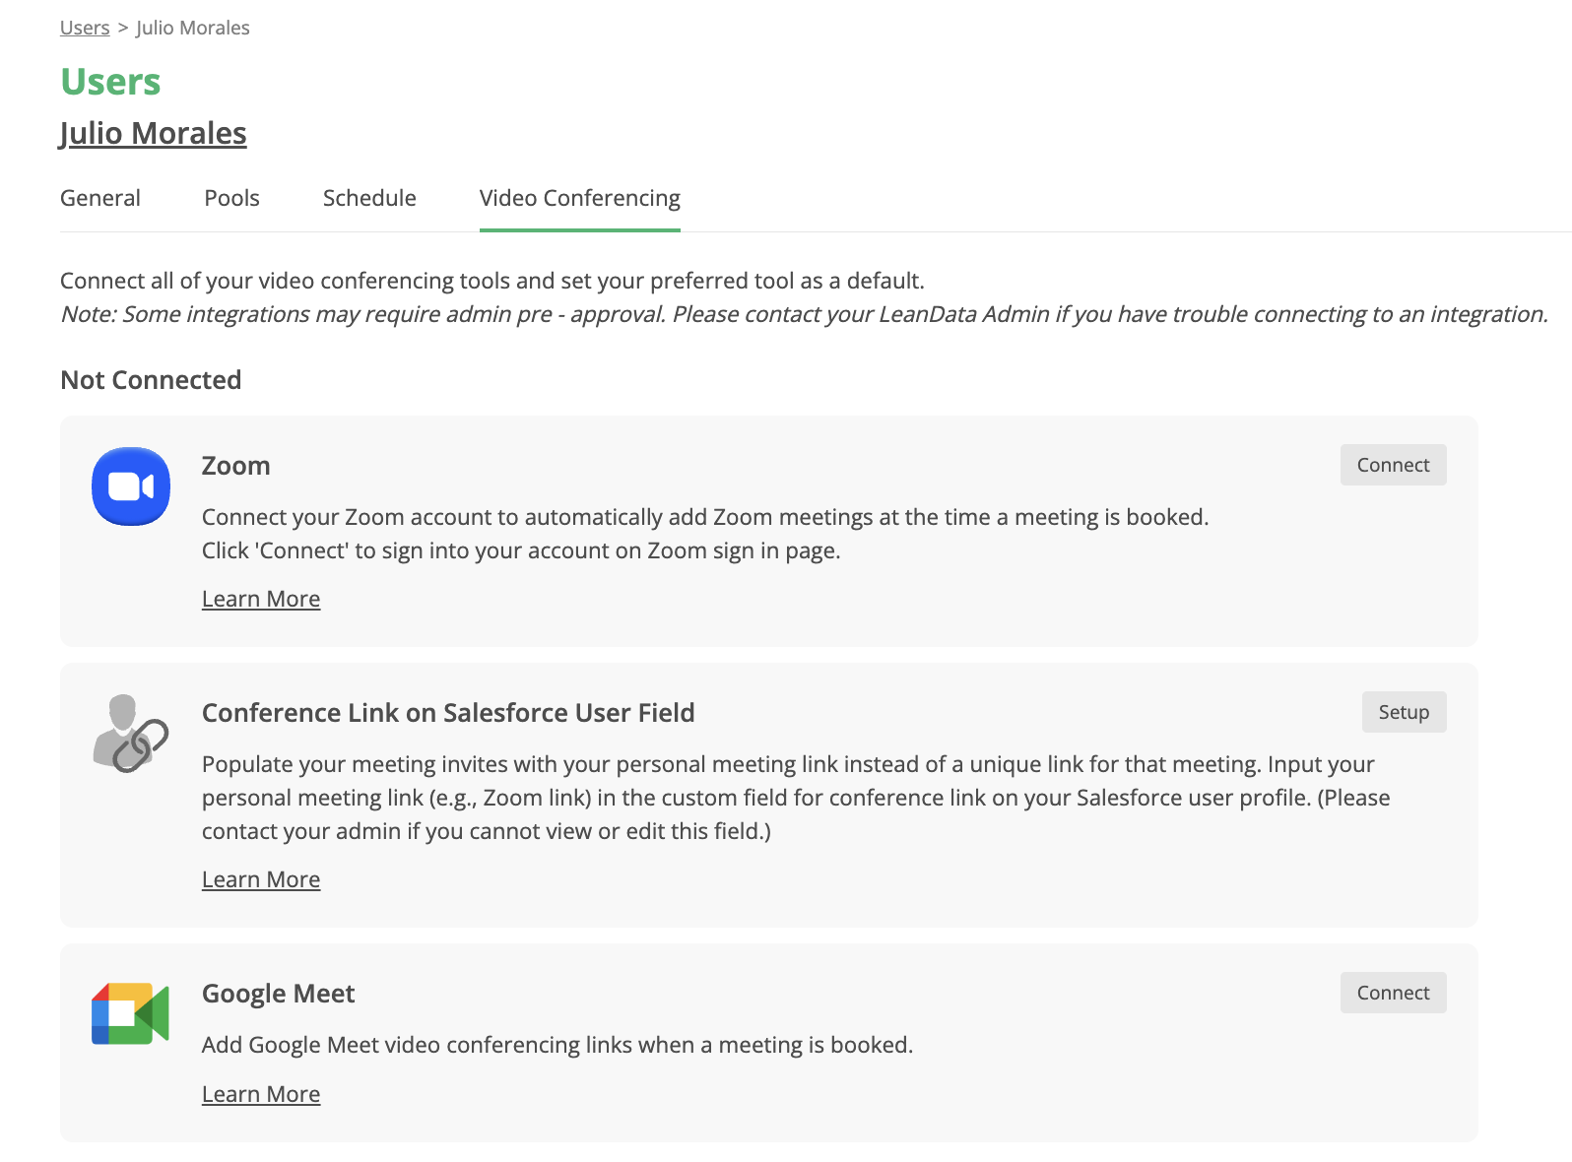Click the Google Meet integration title
The image size is (1572, 1162).
pos(278,994)
